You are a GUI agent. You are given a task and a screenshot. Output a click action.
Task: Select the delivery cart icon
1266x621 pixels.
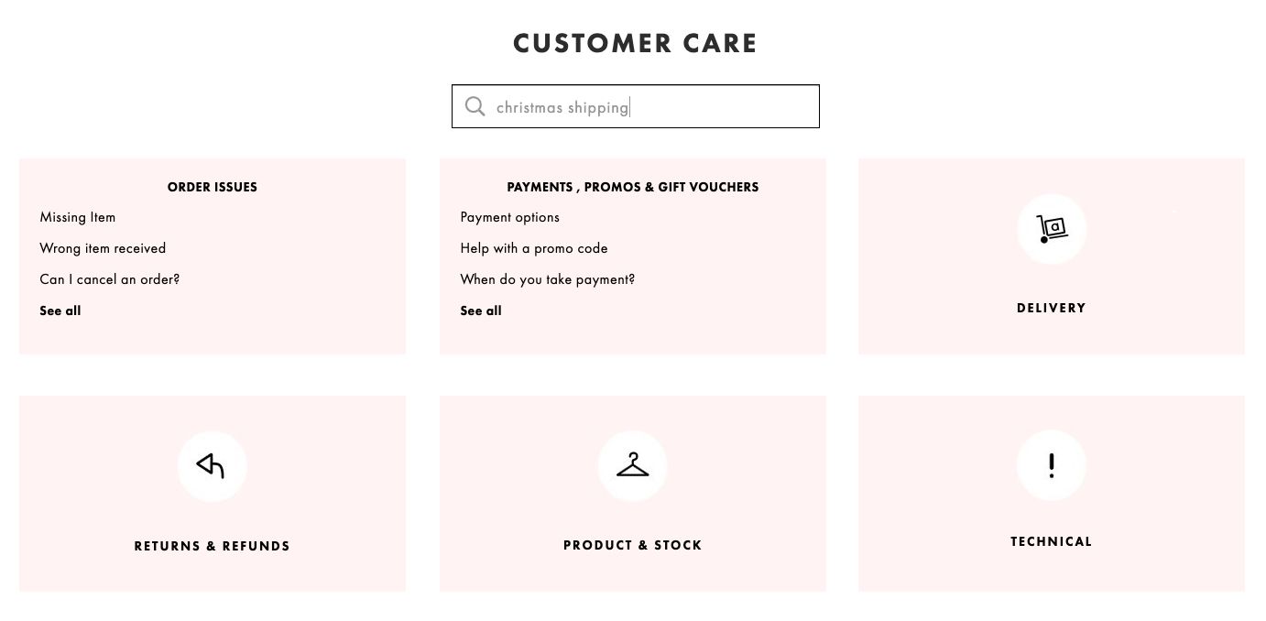[1051, 228]
